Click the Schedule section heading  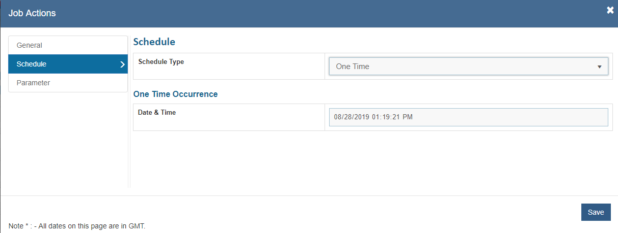(x=154, y=42)
